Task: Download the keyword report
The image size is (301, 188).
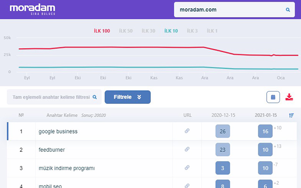Action: [289, 97]
